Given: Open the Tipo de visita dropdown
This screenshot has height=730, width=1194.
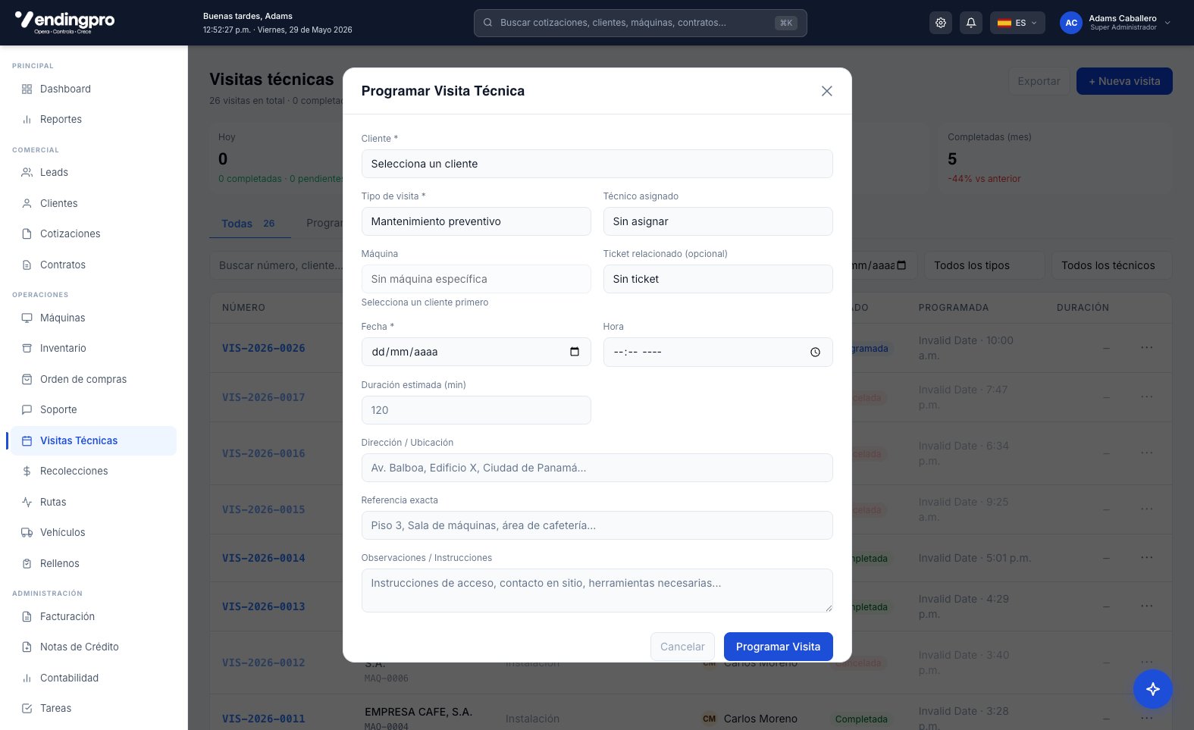Looking at the screenshot, I should [476, 221].
